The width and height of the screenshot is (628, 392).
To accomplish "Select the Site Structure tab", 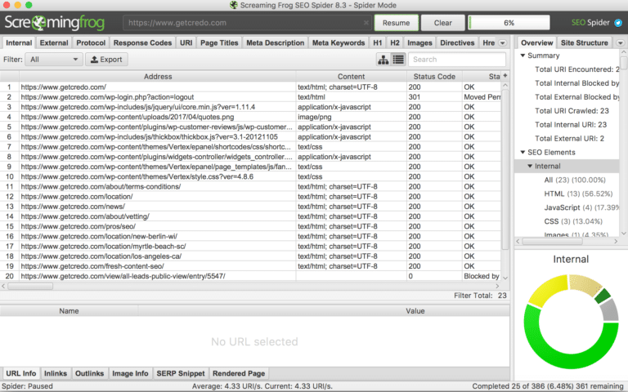I will click(585, 42).
